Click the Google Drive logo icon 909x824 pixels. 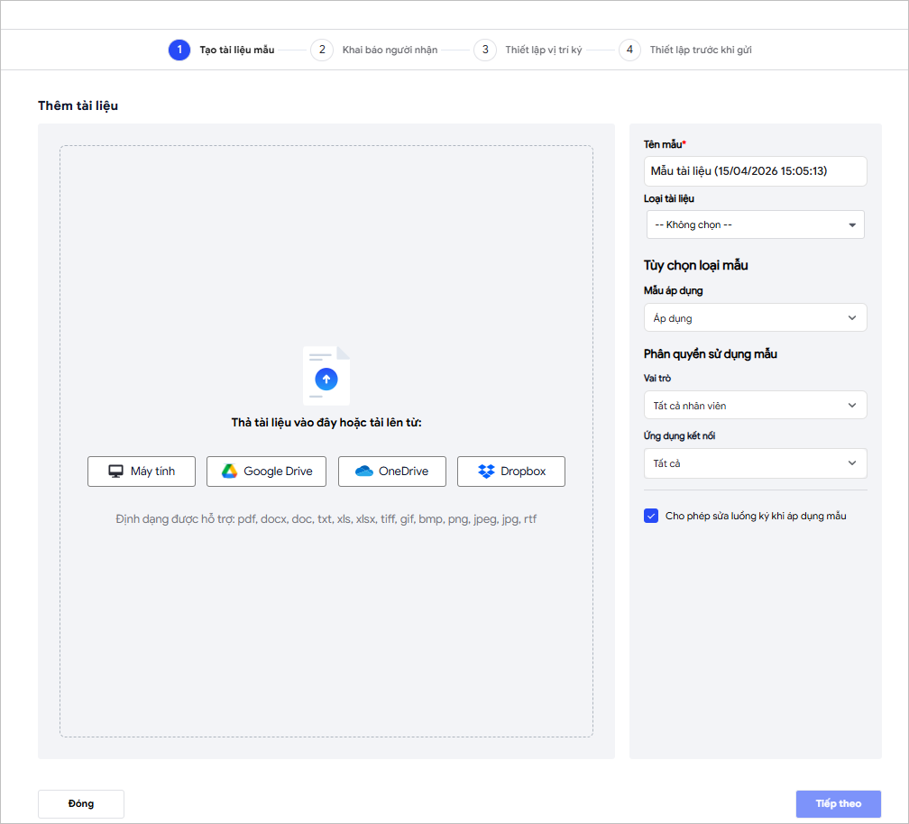coord(230,472)
